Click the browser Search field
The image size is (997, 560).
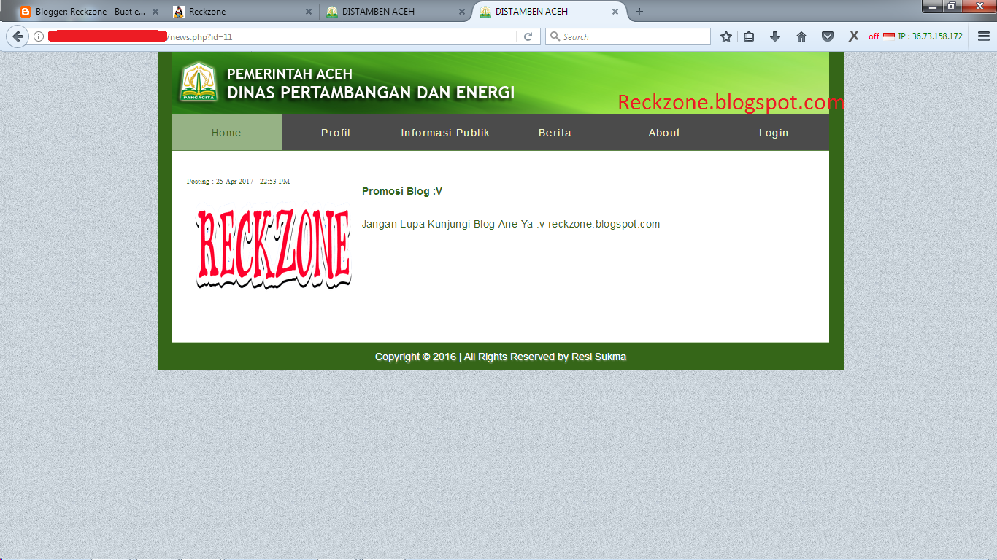point(628,36)
